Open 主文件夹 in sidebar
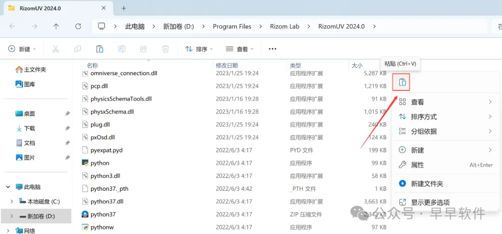Viewport: 502px width, 234px height. pos(31,69)
